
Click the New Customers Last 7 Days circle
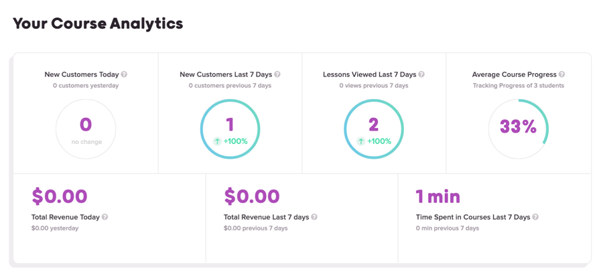230,129
